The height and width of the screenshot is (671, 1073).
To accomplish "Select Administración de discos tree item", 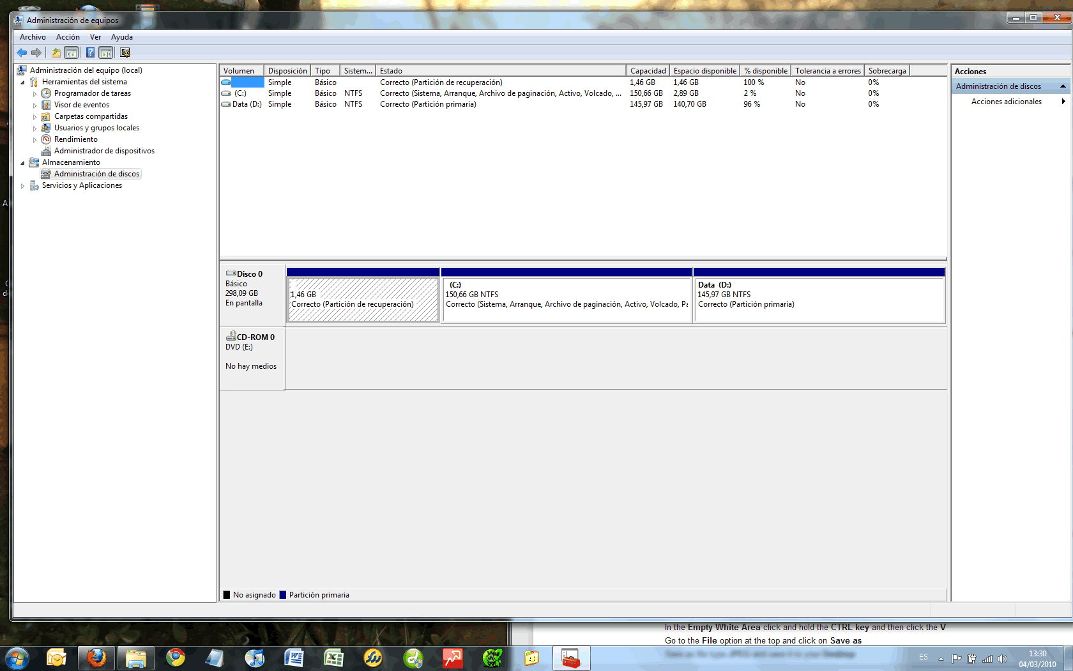I will 96,174.
